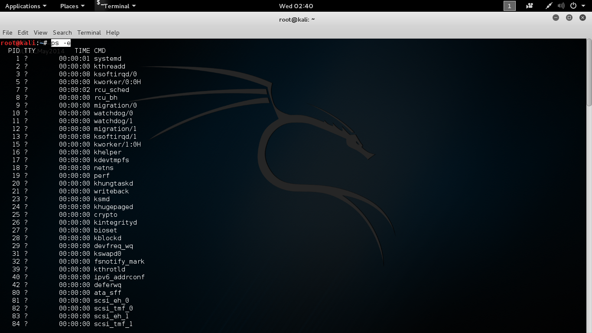Click the 'kworker/1:0H' process name

tap(117, 144)
